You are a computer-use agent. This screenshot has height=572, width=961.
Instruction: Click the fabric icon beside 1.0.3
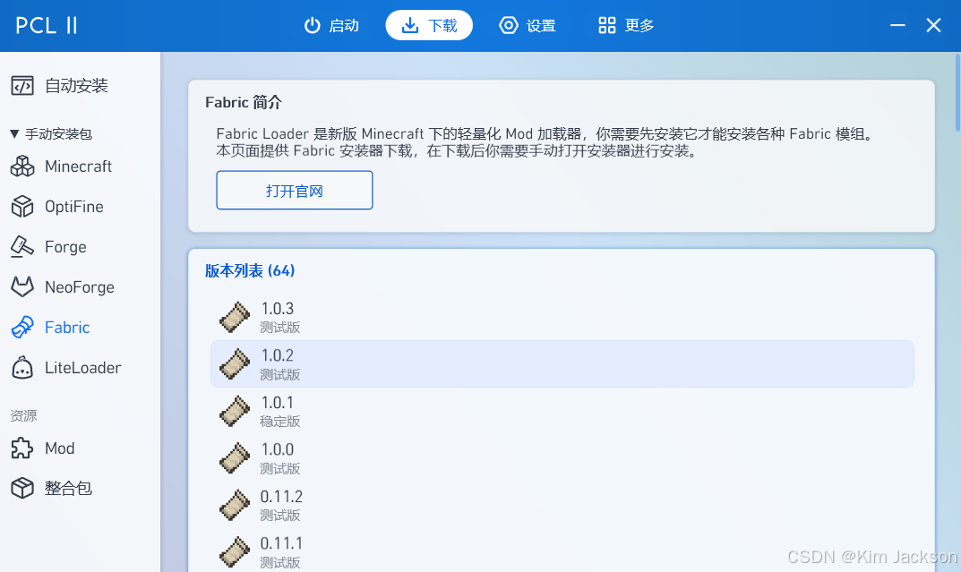236,317
